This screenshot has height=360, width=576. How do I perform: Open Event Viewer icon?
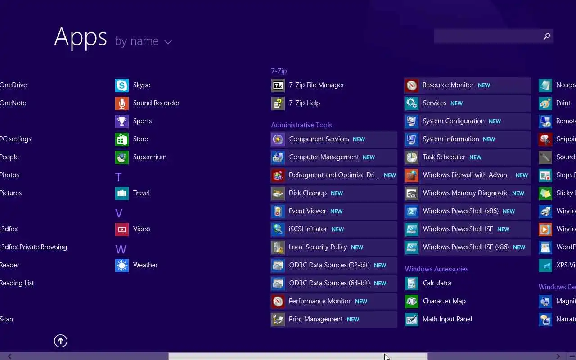pos(278,211)
